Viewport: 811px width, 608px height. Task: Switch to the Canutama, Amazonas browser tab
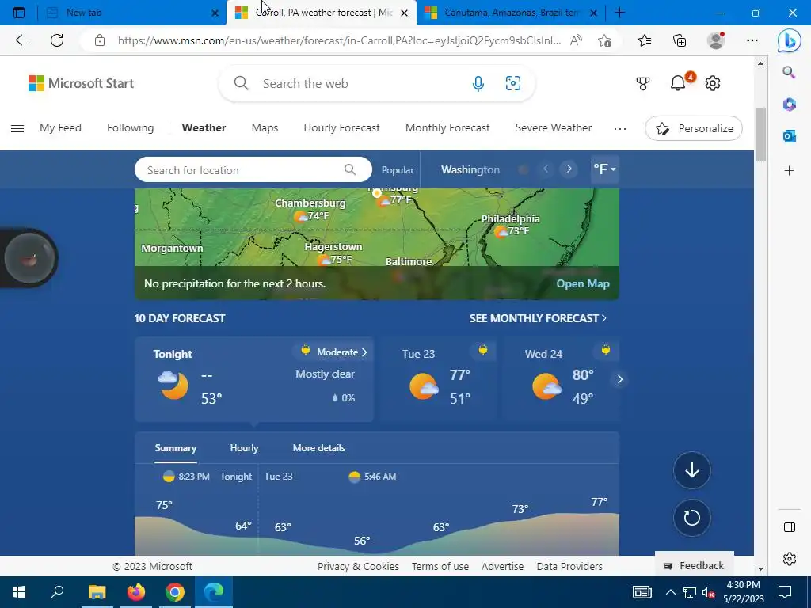click(x=511, y=13)
